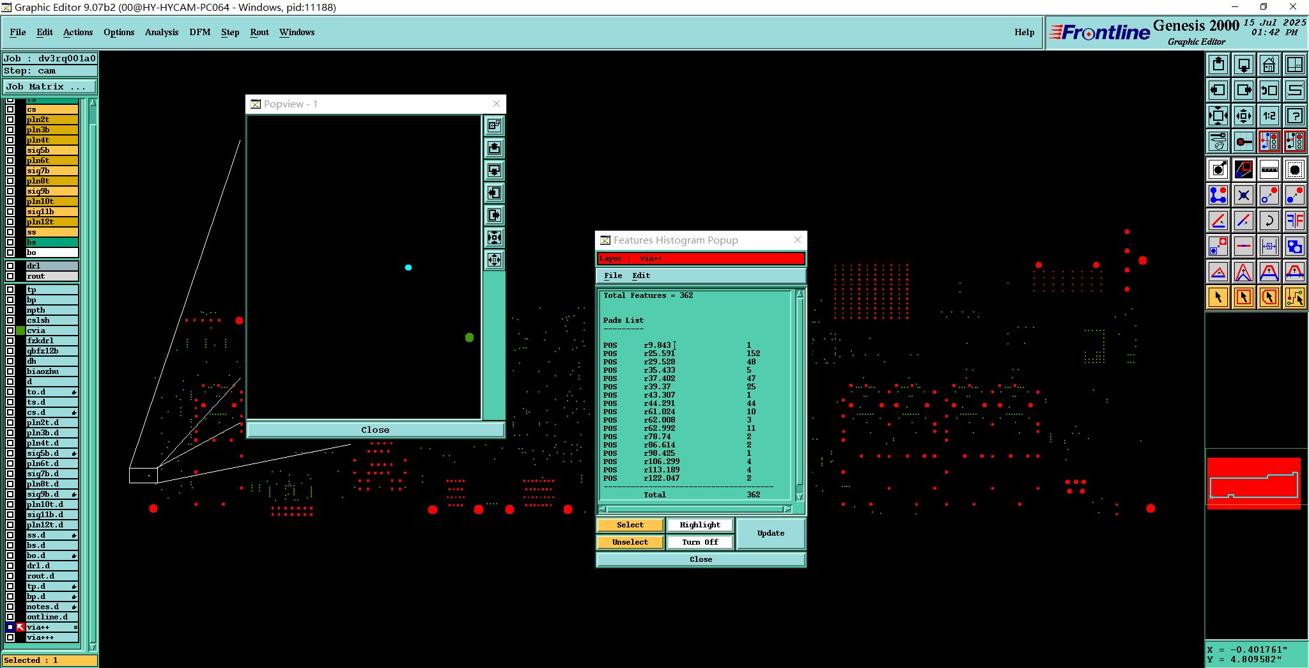The width and height of the screenshot is (1309, 668).
Task: Click the Highlight button
Action: (700, 525)
